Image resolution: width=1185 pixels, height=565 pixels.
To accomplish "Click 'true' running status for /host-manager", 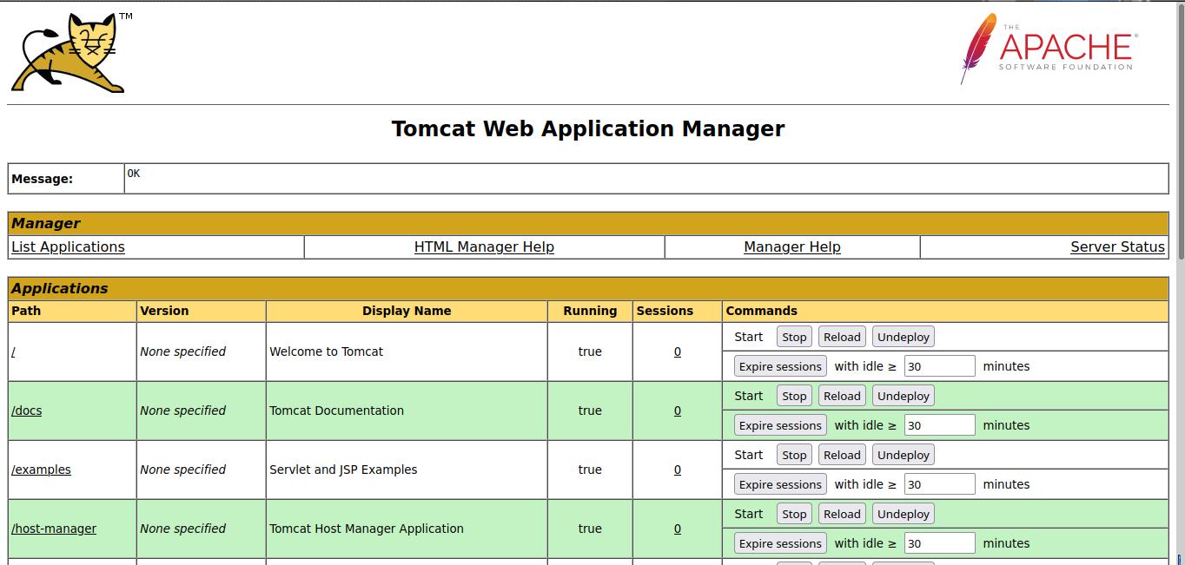I will (x=590, y=529).
